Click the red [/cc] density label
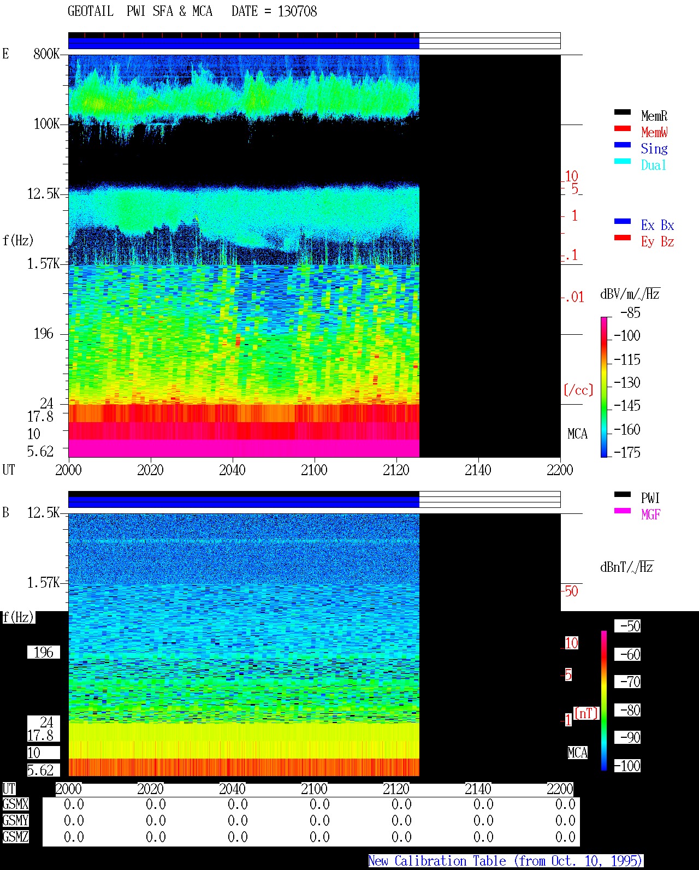Viewport: 699px width, 870px height. (x=578, y=390)
